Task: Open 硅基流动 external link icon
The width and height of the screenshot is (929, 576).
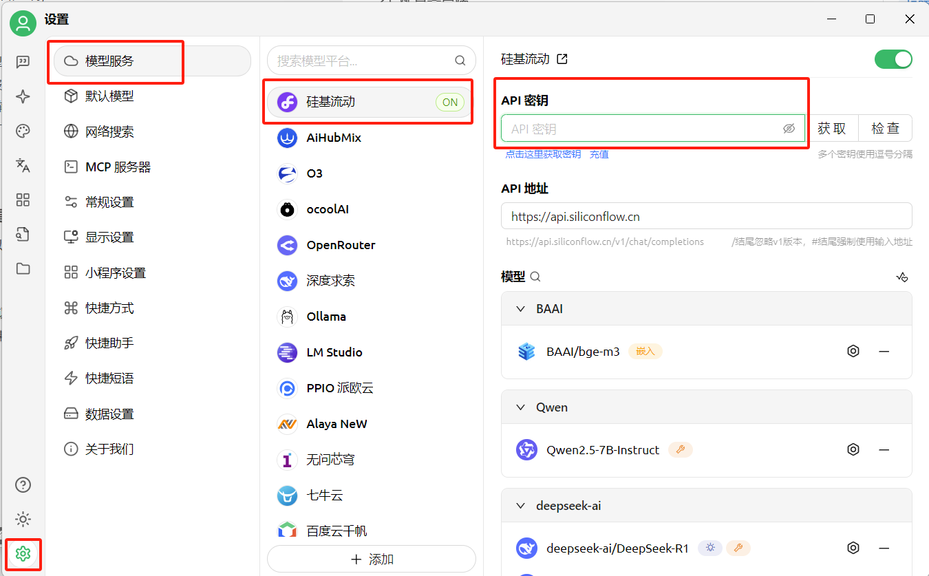Action: click(x=562, y=59)
